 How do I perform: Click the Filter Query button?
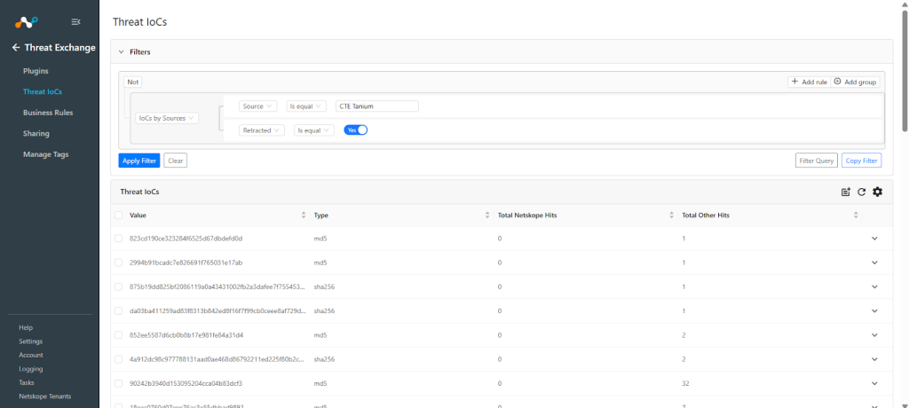click(x=817, y=161)
